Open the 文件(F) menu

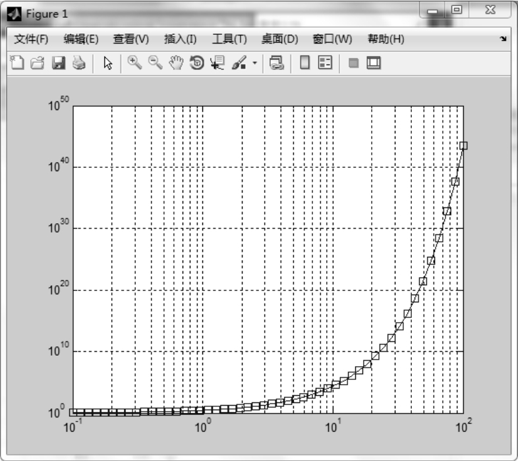(x=31, y=39)
